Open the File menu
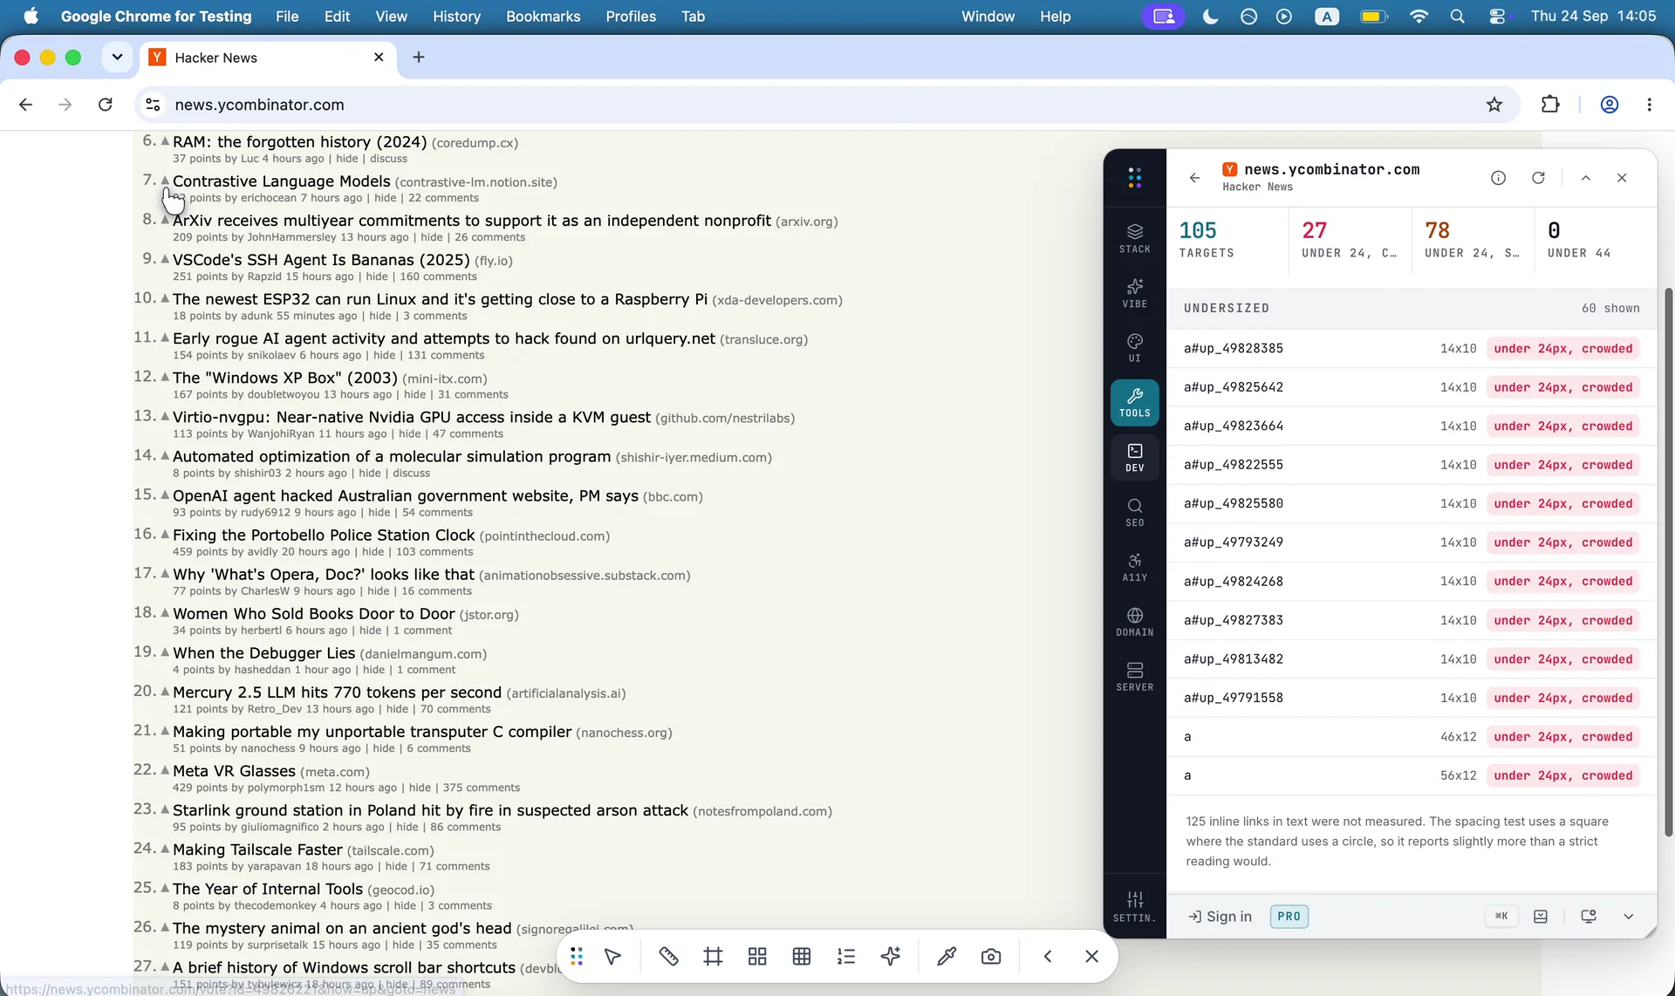 point(287,17)
